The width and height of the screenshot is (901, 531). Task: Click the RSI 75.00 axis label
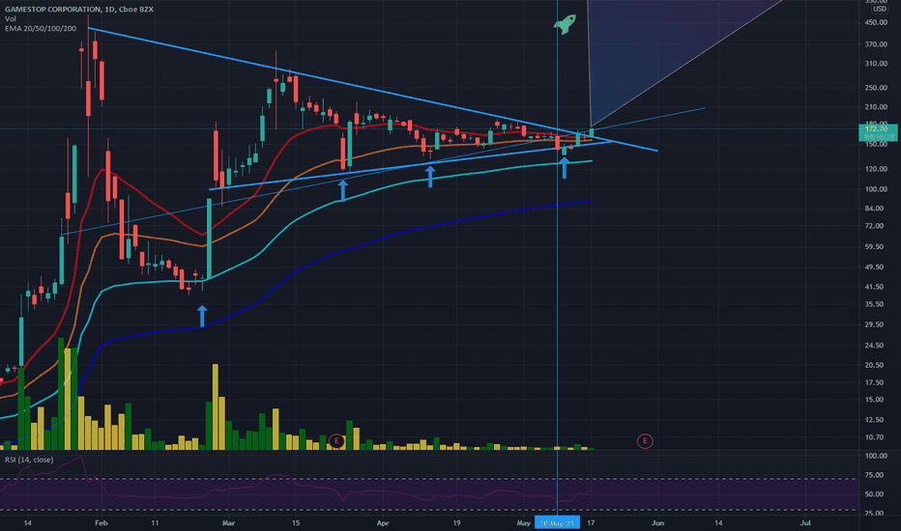coord(874,475)
